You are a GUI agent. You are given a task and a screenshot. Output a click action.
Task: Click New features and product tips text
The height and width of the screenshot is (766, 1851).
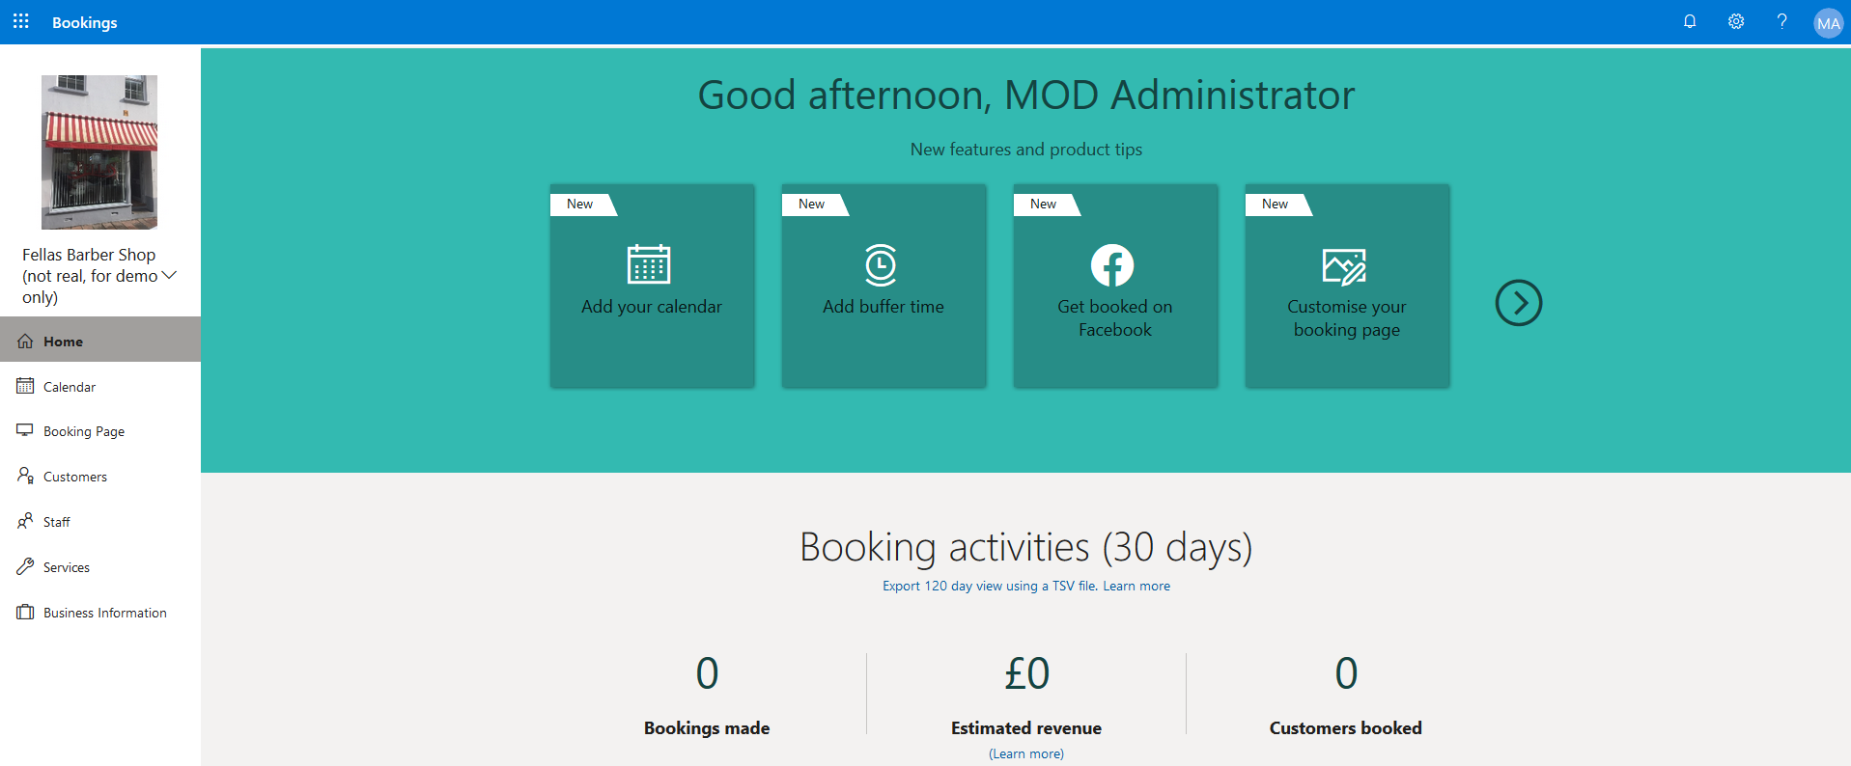pyautogui.click(x=1026, y=150)
